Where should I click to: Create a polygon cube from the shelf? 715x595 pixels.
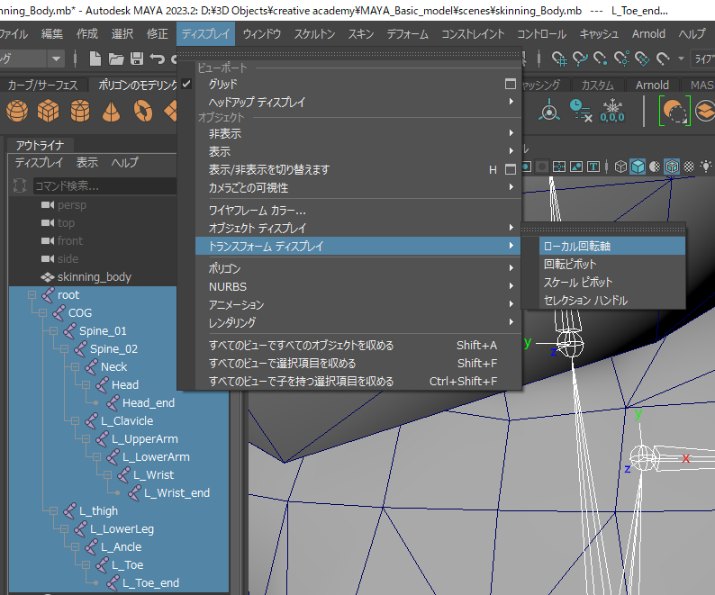point(49,111)
